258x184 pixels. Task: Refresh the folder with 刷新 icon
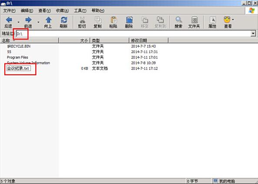(64, 20)
